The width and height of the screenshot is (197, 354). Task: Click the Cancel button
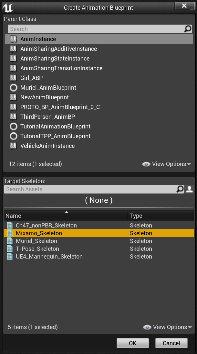pos(171,343)
